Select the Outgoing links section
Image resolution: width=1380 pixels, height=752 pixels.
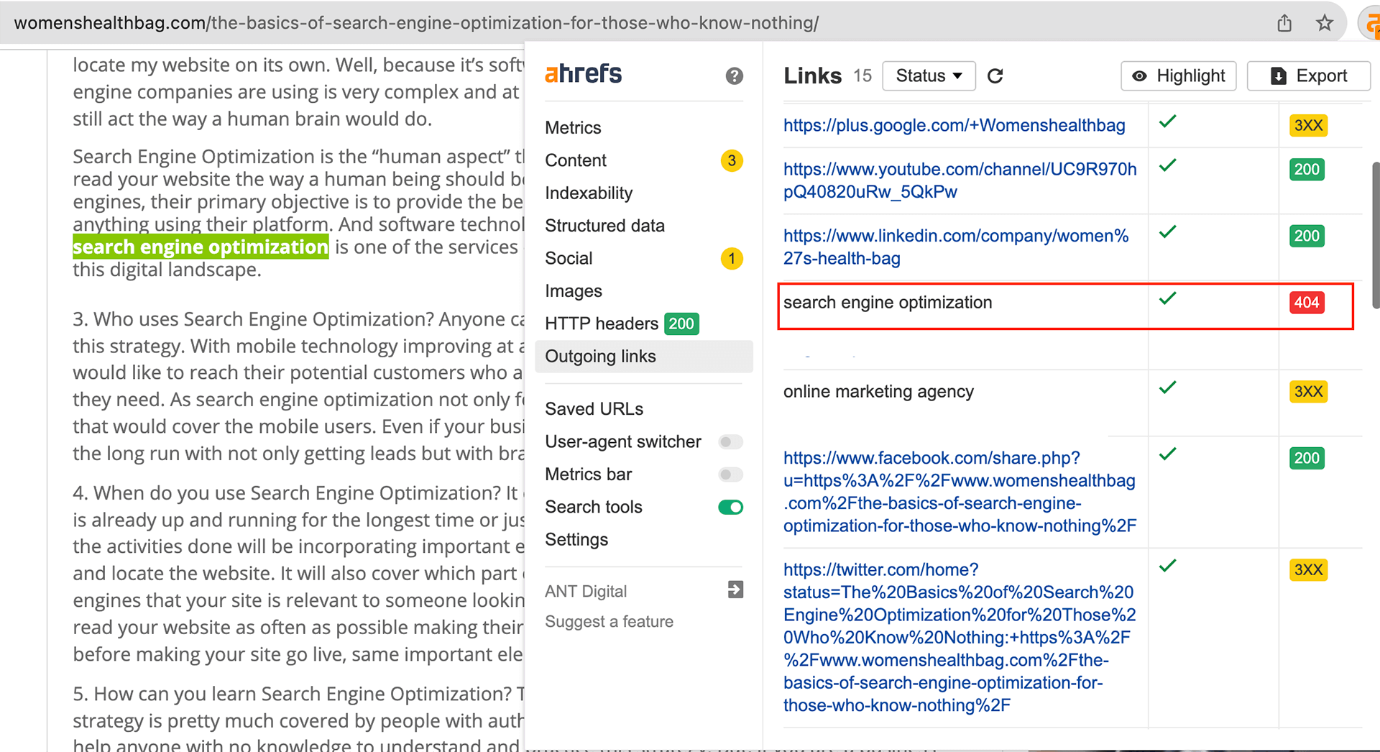point(643,357)
